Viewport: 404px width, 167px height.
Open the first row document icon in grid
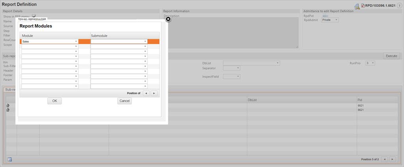click(8, 106)
